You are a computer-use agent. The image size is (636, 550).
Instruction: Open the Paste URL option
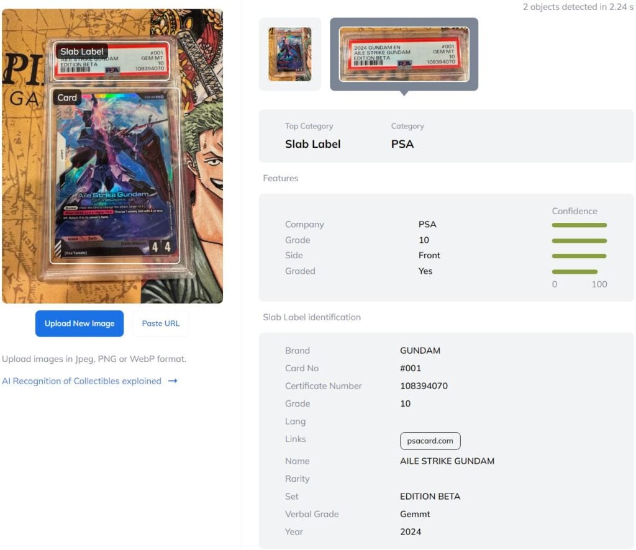pyautogui.click(x=161, y=323)
